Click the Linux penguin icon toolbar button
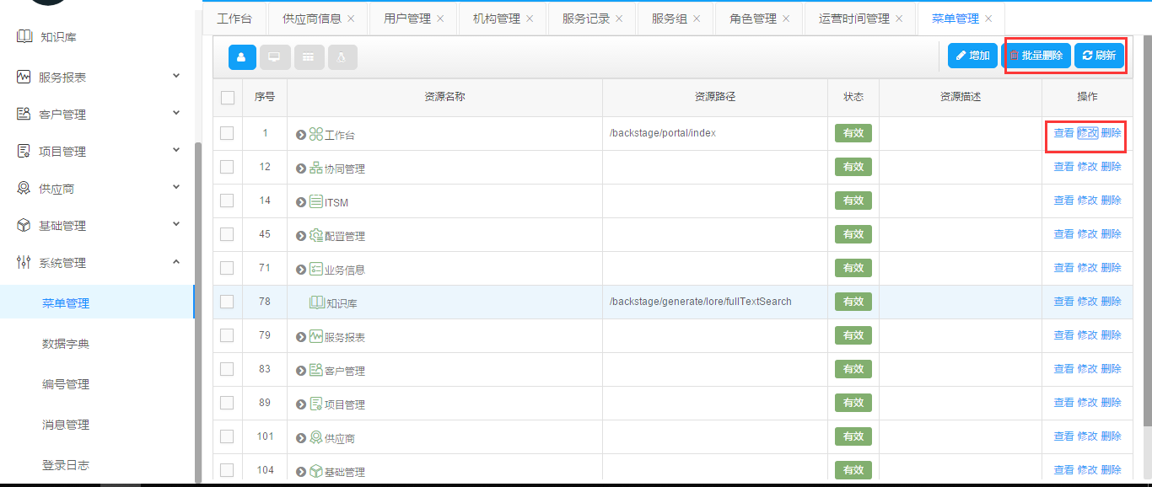1152x487 pixels. click(x=342, y=57)
